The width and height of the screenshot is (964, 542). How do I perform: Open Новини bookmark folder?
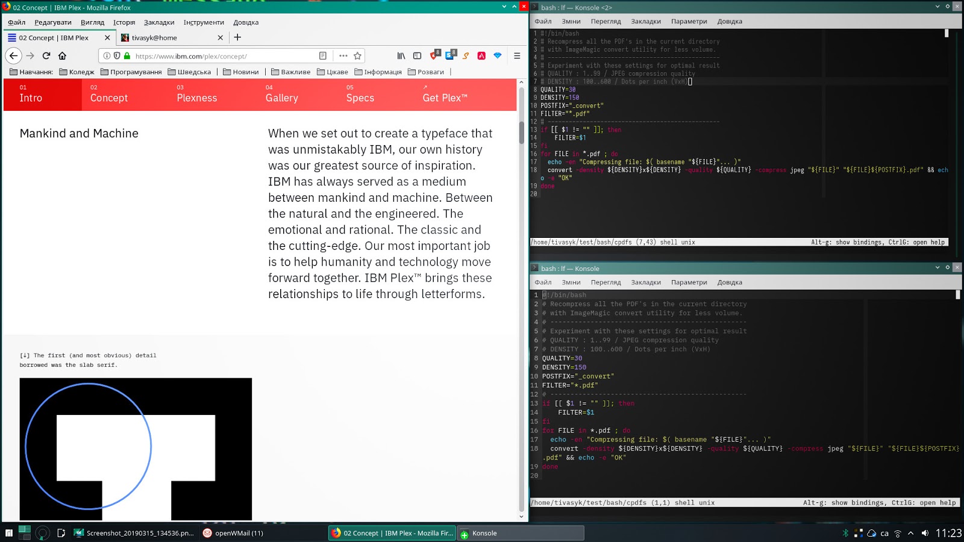pyautogui.click(x=240, y=72)
